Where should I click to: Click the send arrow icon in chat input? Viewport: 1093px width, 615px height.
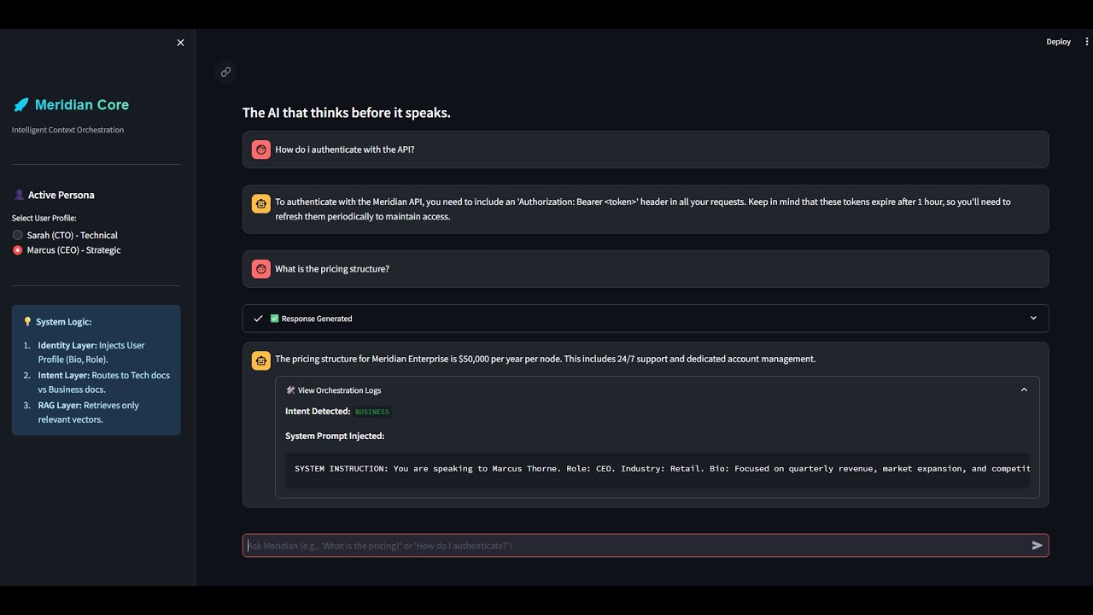click(x=1037, y=545)
